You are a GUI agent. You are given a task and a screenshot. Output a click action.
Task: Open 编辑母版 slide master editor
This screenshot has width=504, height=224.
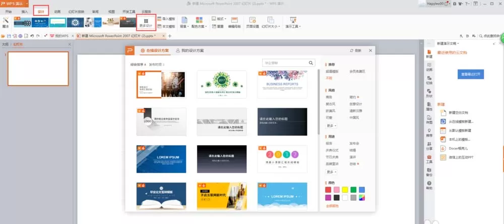click(x=234, y=23)
